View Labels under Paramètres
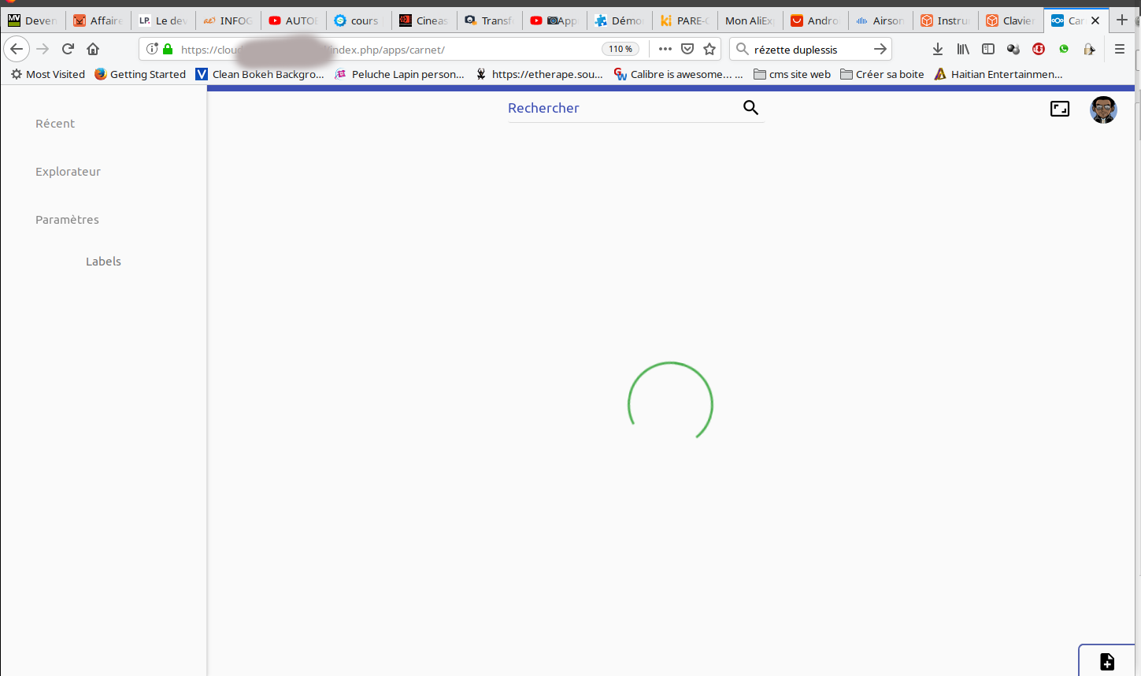 point(103,261)
